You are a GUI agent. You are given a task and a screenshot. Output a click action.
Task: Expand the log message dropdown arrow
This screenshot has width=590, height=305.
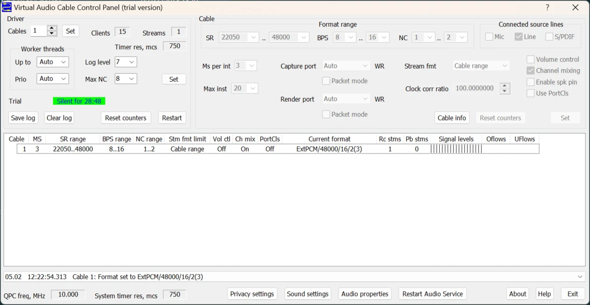(x=581, y=277)
